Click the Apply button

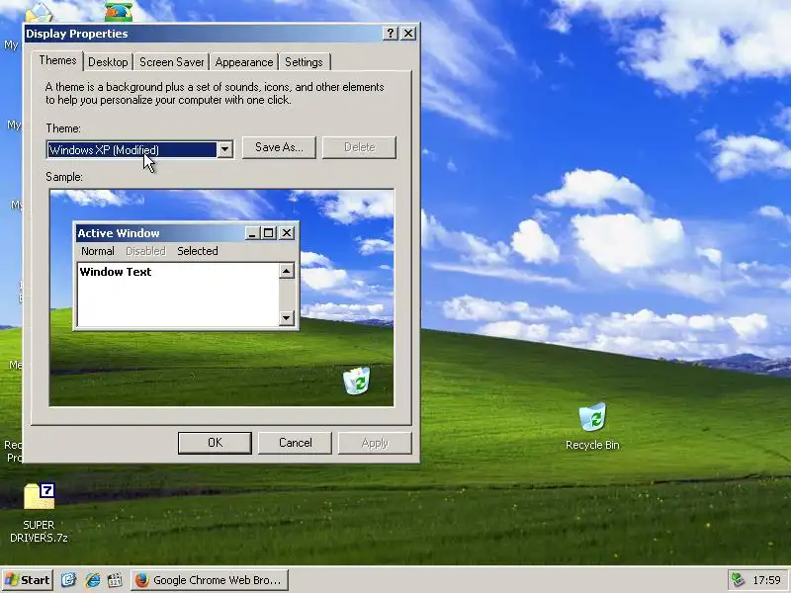pos(375,443)
